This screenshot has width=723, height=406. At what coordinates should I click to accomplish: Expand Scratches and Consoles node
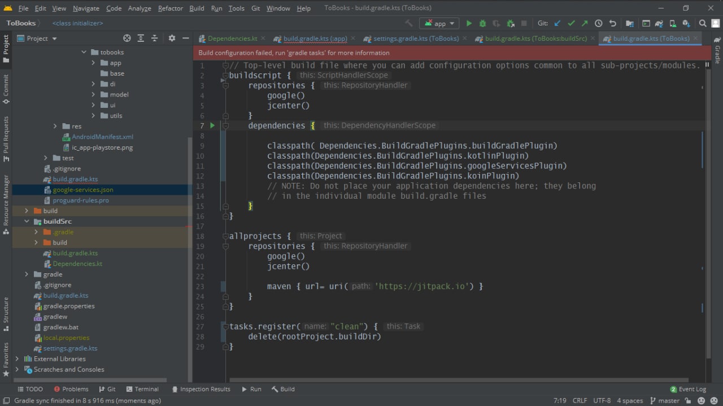(17, 369)
